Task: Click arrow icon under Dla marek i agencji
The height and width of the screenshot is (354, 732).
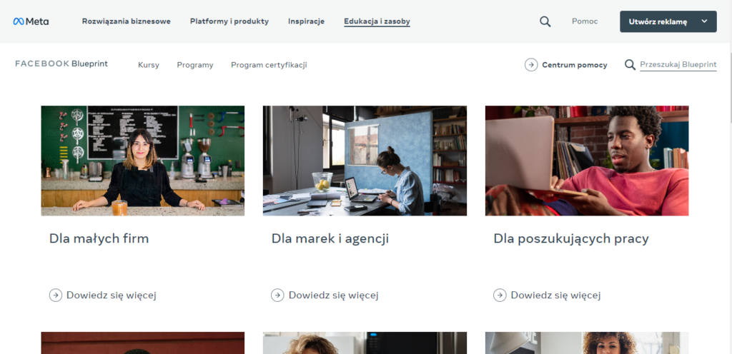Action: (277, 295)
